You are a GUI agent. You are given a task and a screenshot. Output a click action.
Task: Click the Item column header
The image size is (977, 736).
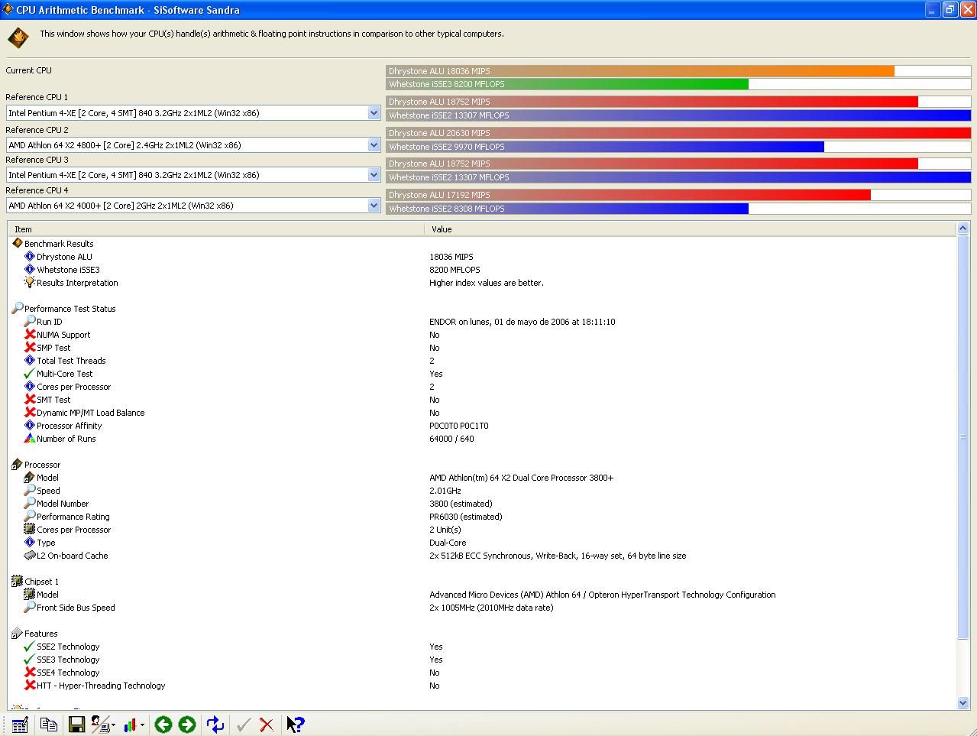tap(216, 229)
